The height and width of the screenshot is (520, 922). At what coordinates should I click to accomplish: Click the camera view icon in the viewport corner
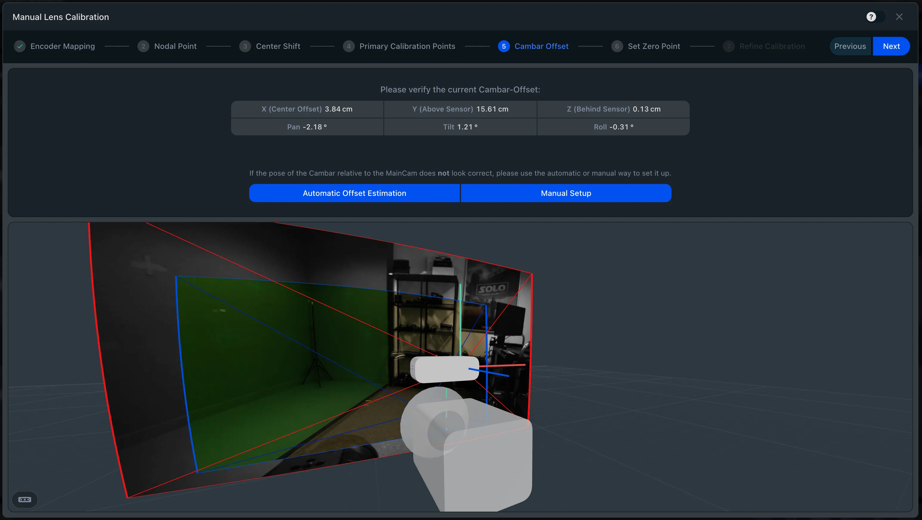25,499
